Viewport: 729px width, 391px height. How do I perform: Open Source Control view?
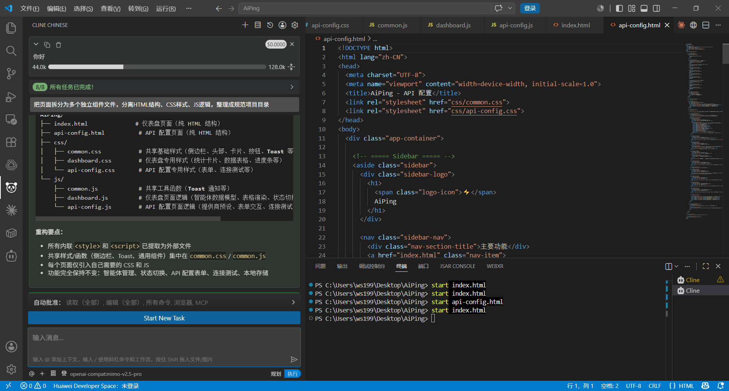[x=11, y=73]
